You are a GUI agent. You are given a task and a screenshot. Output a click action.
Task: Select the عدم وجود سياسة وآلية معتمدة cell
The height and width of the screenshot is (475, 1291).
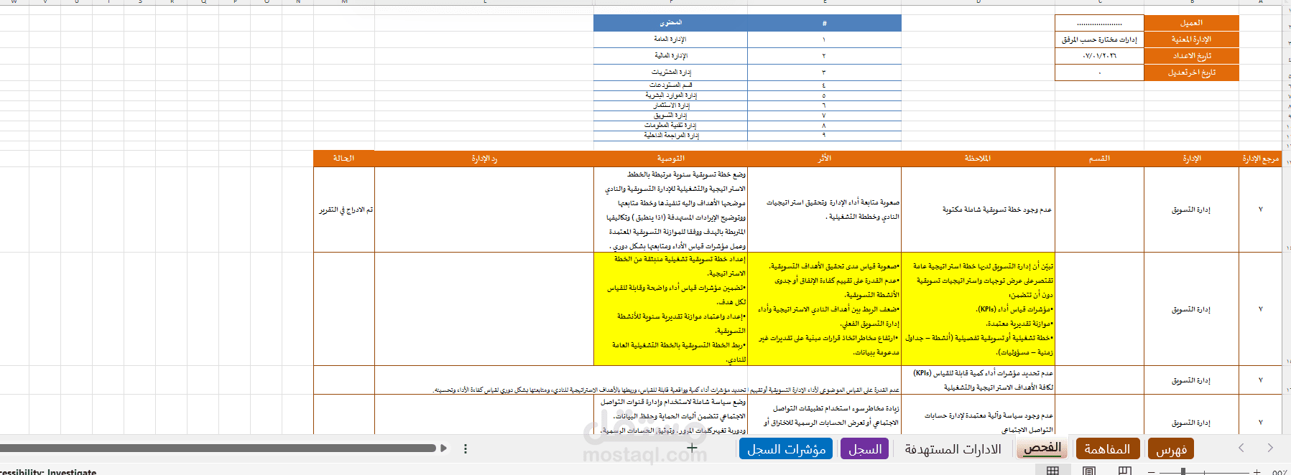(978, 415)
